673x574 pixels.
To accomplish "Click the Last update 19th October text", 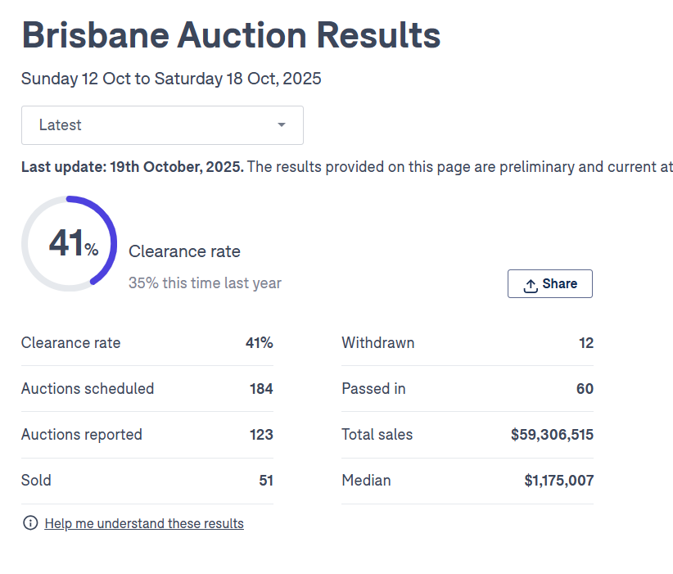I will (132, 167).
